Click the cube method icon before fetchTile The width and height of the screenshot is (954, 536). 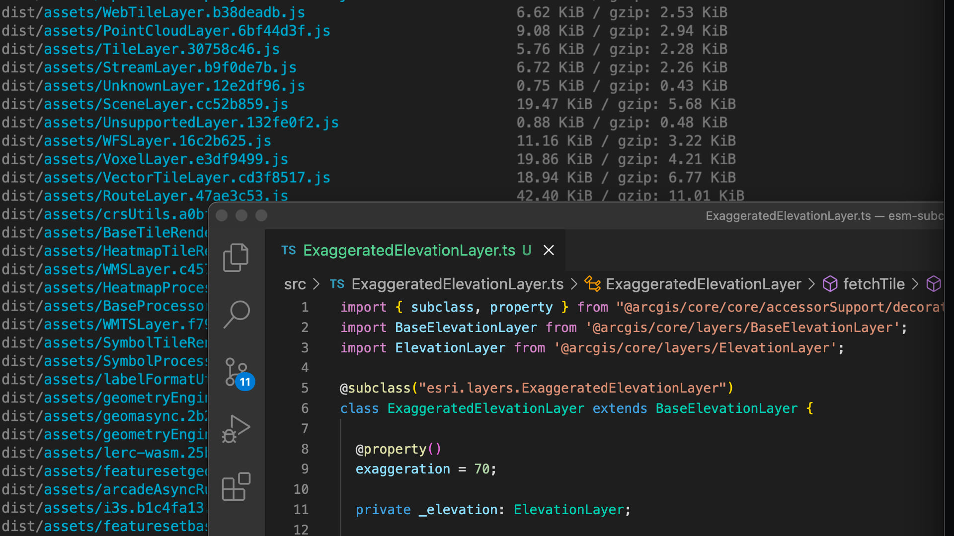830,284
